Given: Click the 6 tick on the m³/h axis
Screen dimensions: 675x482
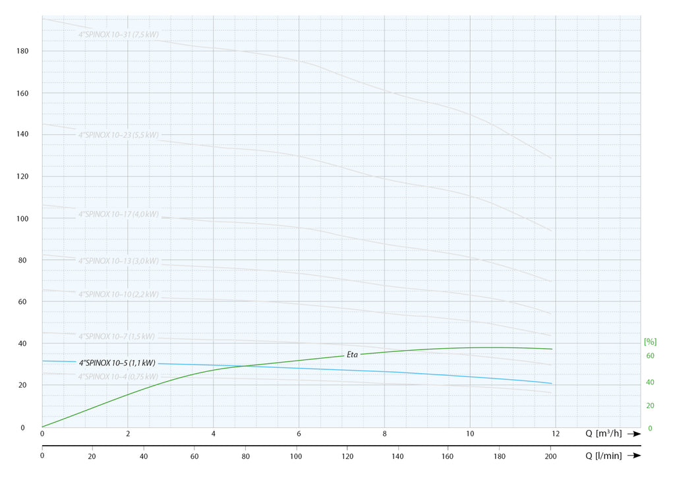Looking at the screenshot, I should (299, 434).
